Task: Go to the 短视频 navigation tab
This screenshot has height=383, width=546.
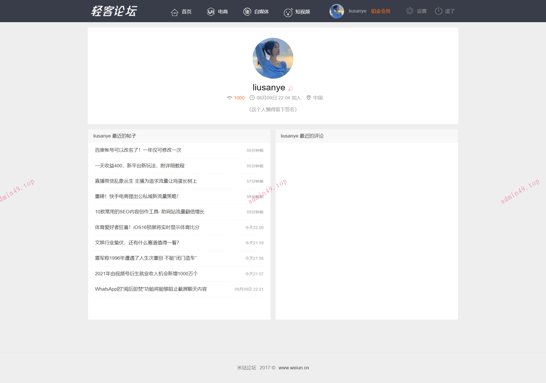Action: [303, 12]
